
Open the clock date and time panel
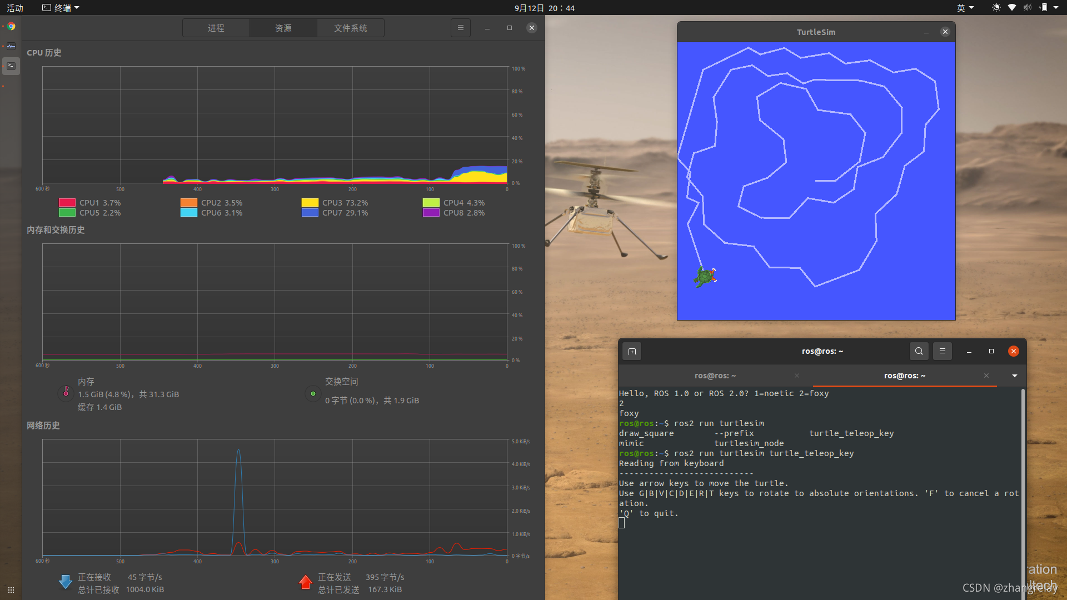(x=544, y=8)
